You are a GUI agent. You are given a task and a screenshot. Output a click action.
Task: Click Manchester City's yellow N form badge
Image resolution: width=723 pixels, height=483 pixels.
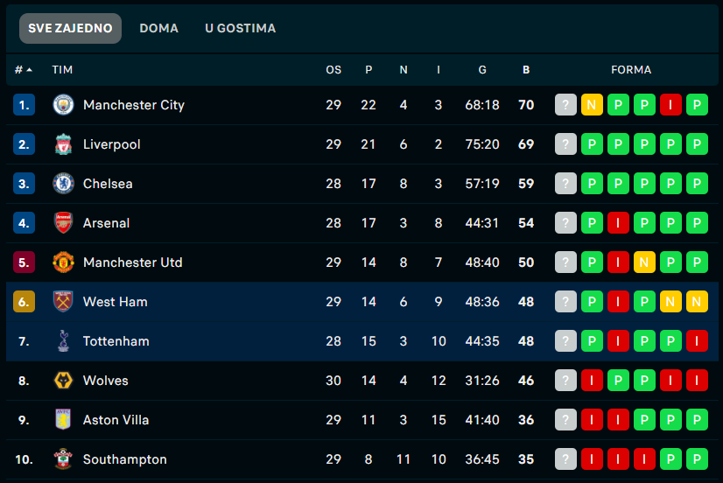(x=592, y=105)
